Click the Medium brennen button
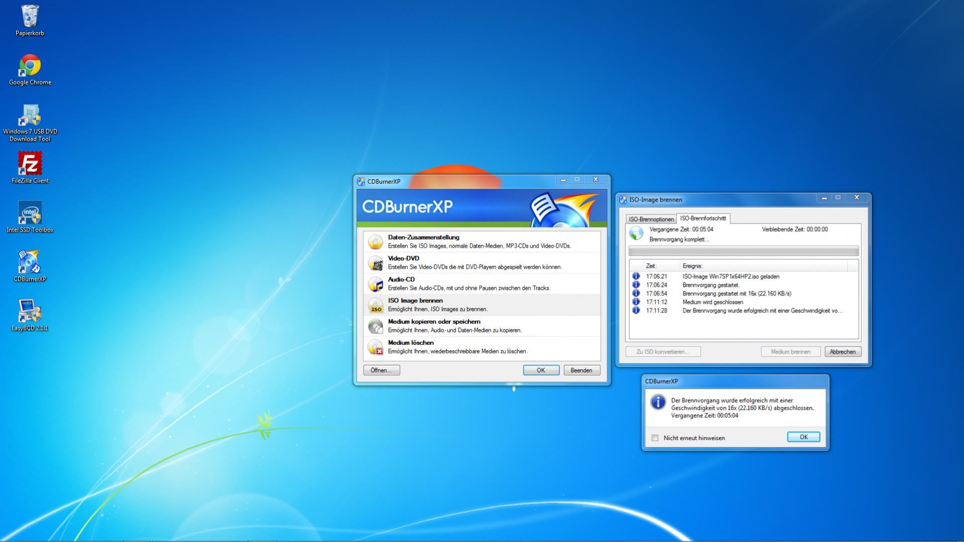This screenshot has height=542, width=964. click(791, 352)
